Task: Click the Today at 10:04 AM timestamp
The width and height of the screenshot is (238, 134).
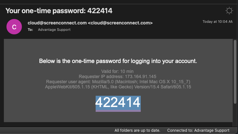Action: click(x=217, y=22)
